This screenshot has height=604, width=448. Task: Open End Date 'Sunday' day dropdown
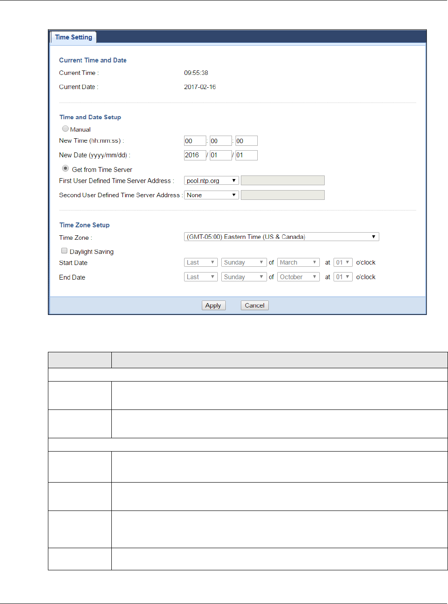click(244, 277)
